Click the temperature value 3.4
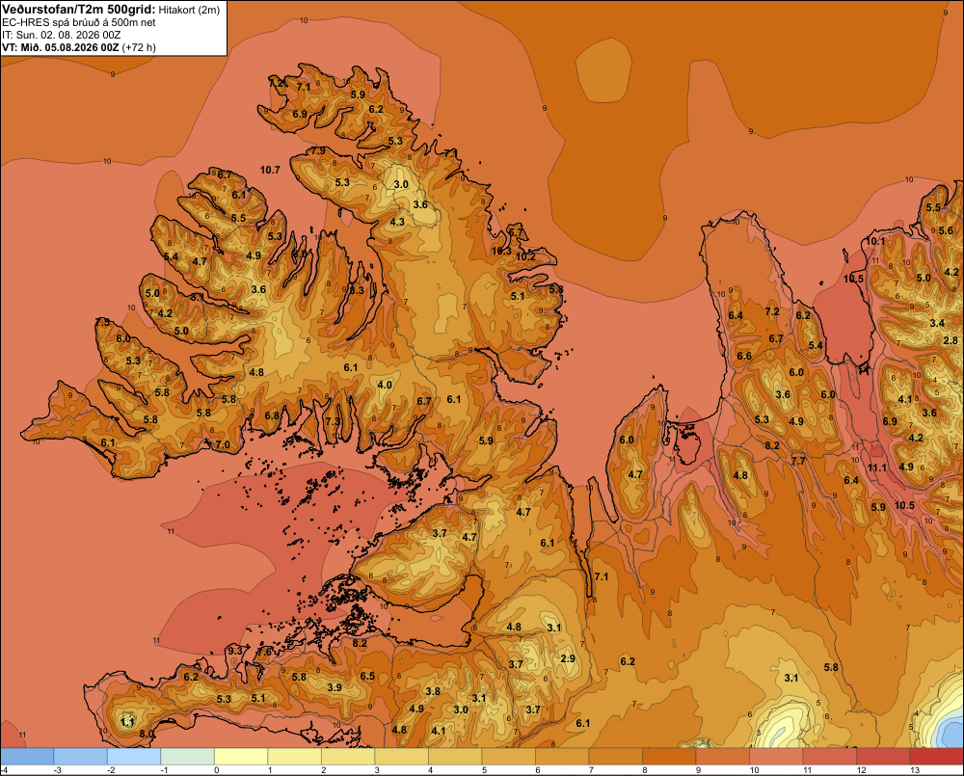The image size is (964, 776). click(x=937, y=324)
